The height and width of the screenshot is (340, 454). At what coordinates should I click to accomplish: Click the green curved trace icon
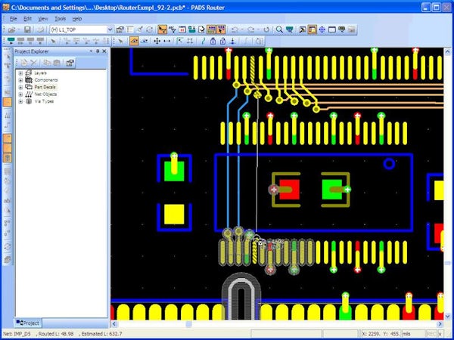204,41
